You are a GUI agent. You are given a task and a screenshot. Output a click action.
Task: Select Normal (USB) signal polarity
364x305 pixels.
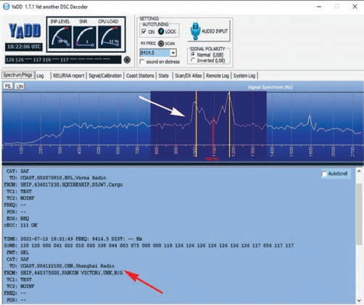coord(193,54)
